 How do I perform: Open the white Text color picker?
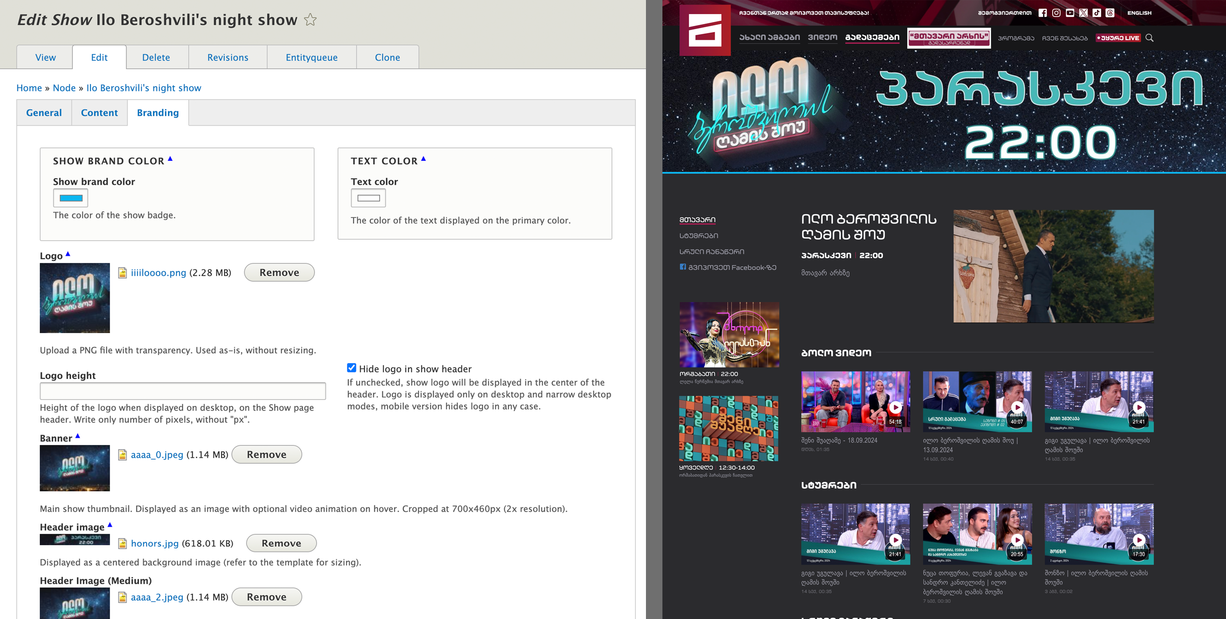point(368,198)
